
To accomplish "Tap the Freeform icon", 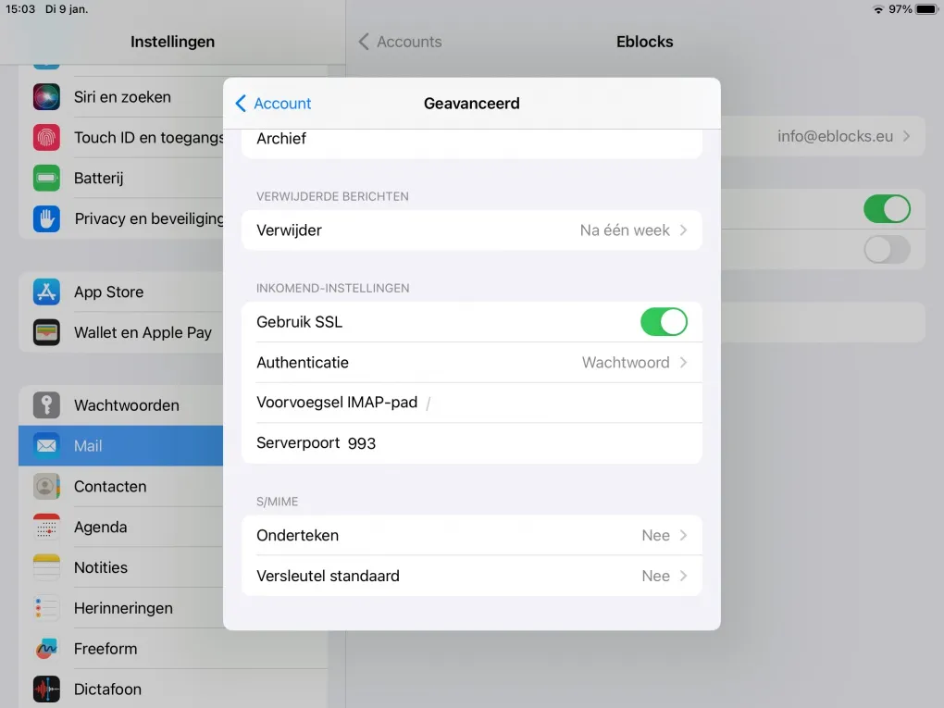I will pyautogui.click(x=46, y=649).
